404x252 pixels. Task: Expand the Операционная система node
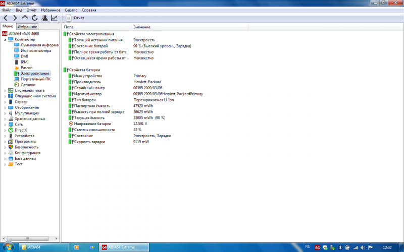coord(5,96)
